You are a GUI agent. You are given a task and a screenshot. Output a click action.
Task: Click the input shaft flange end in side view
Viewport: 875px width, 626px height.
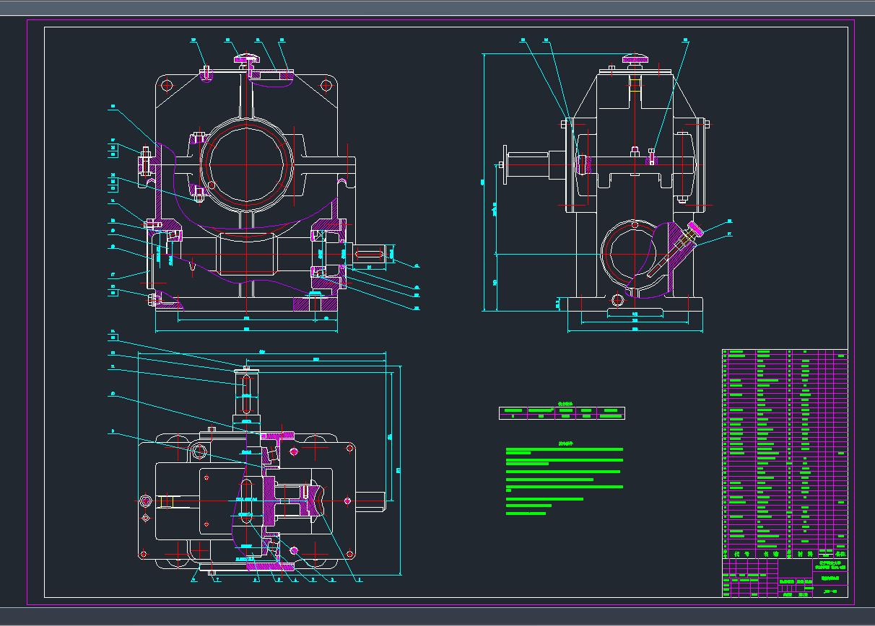click(507, 165)
